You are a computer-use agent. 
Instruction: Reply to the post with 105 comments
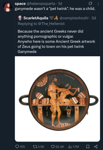(20, 146)
